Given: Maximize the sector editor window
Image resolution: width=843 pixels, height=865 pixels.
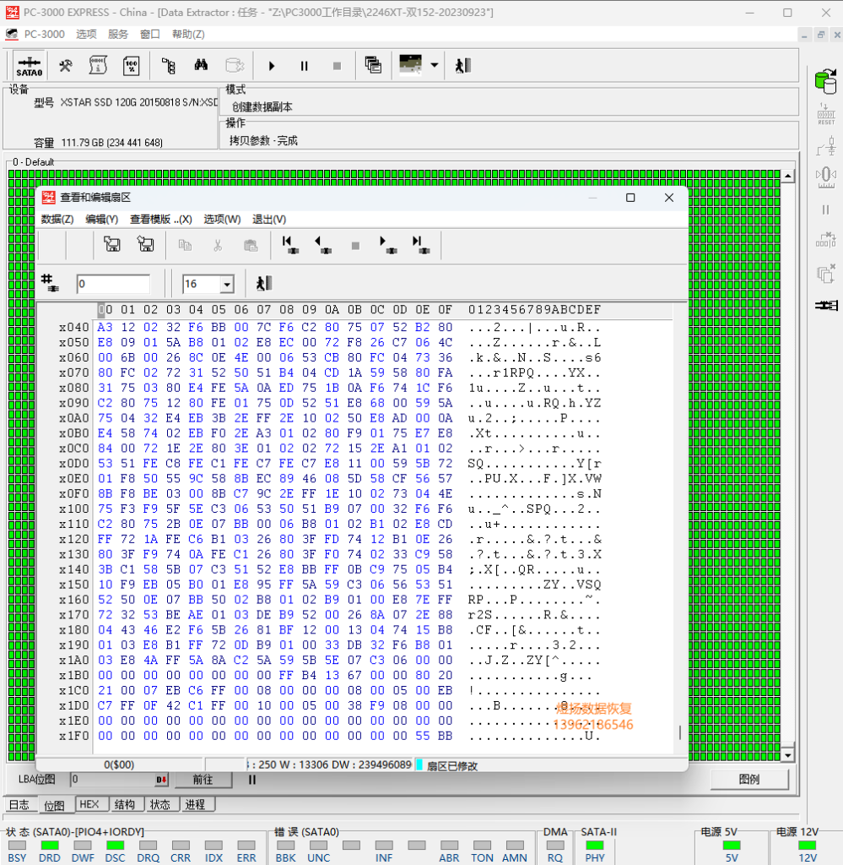Looking at the screenshot, I should 630,198.
